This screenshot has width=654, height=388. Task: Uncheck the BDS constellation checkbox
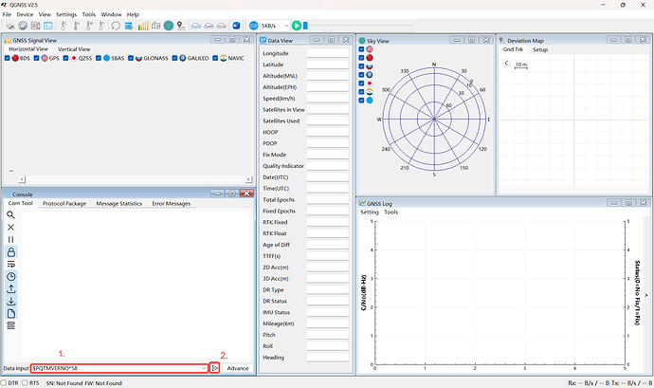point(7,58)
